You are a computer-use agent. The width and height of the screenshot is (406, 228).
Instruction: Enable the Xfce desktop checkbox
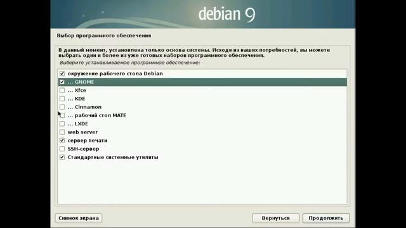click(x=62, y=90)
